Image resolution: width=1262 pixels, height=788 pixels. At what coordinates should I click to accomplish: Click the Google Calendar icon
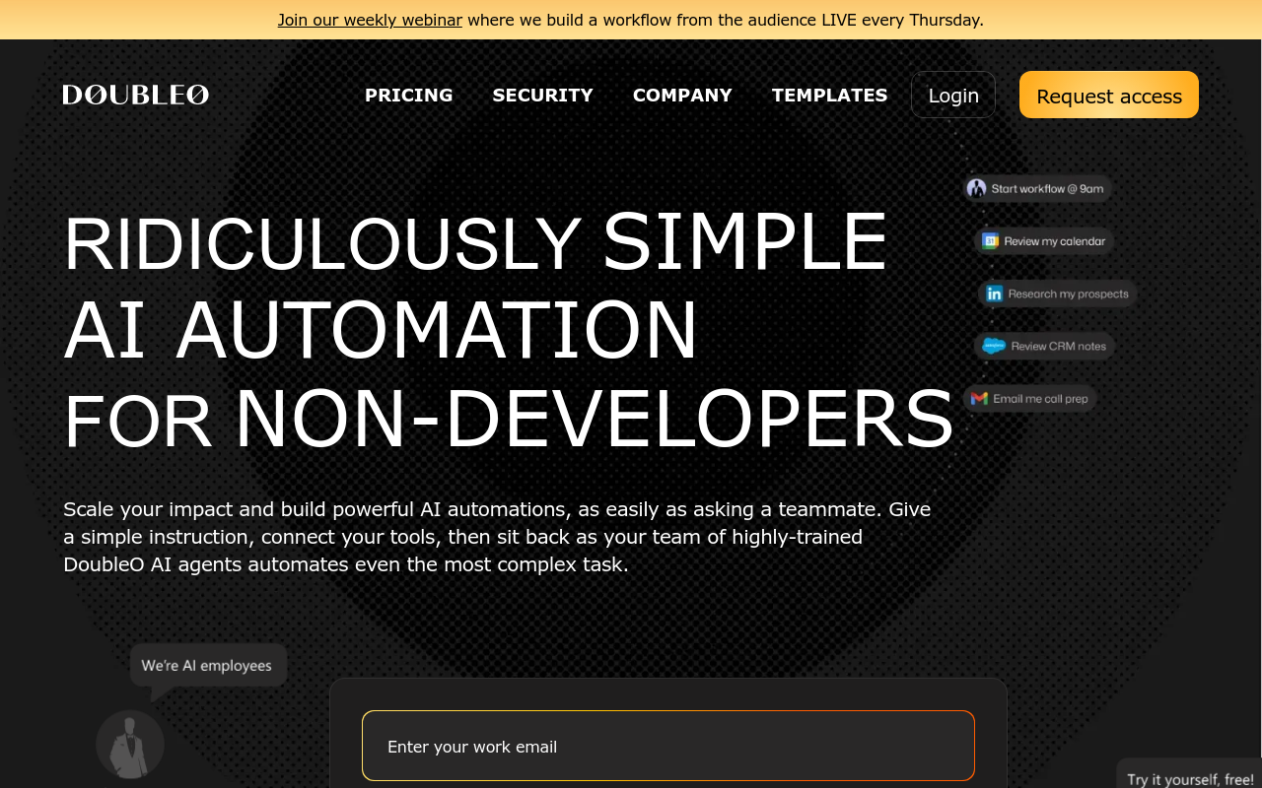tap(991, 241)
